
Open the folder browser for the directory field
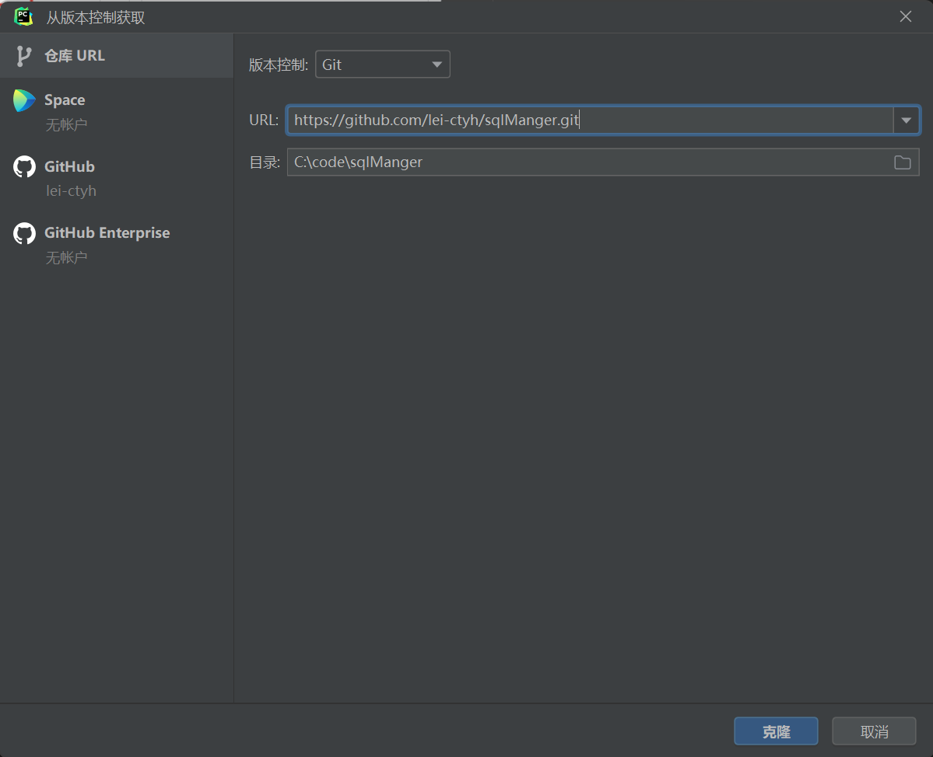902,162
